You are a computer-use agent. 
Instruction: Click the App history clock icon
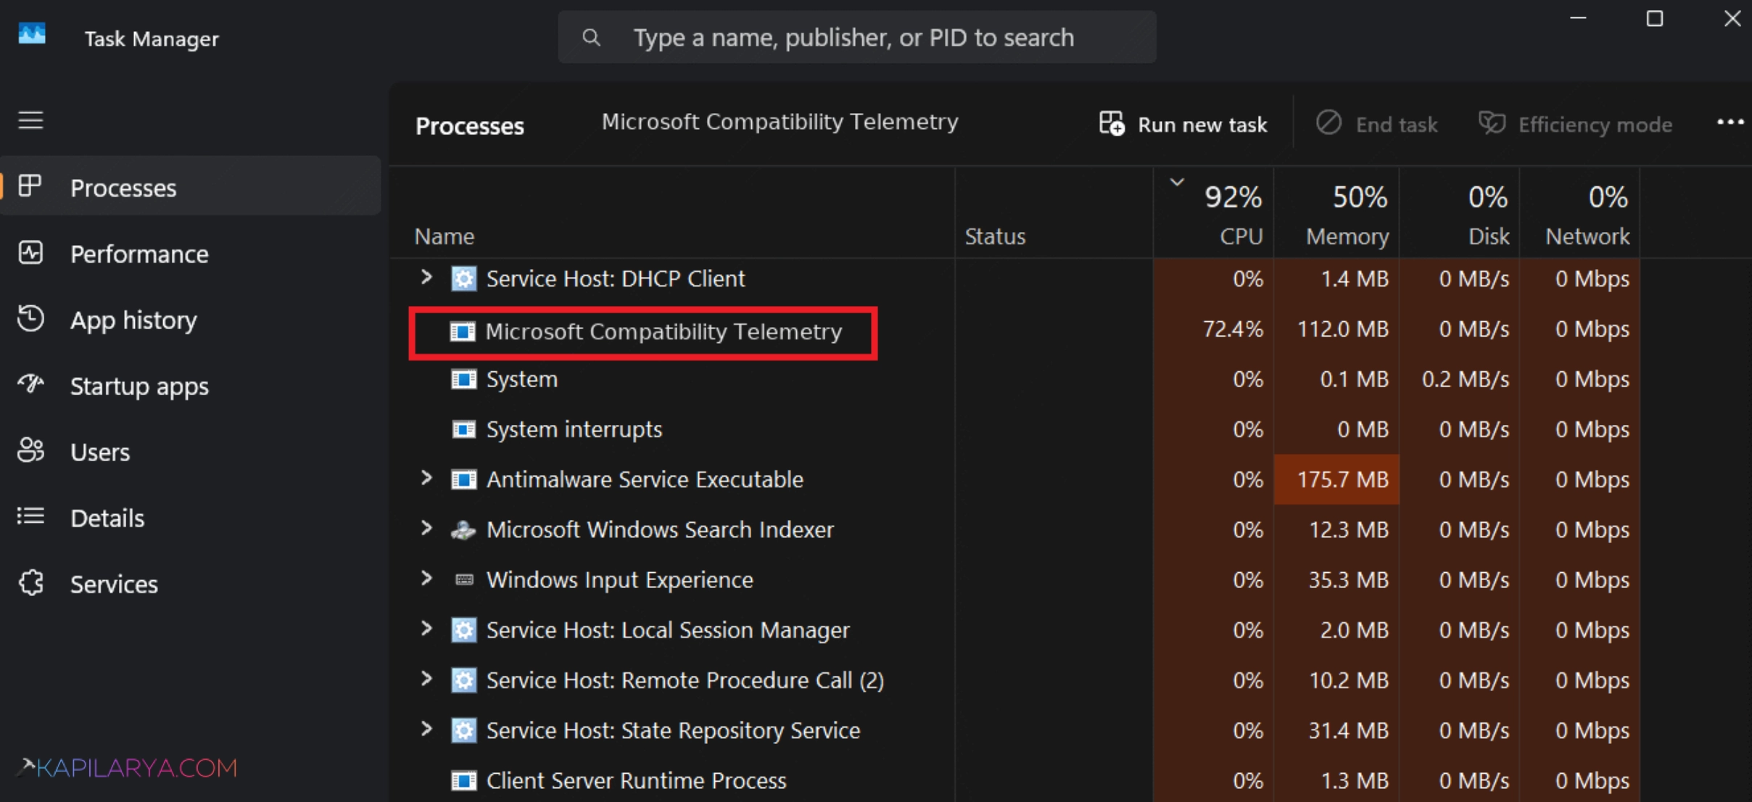tap(30, 319)
